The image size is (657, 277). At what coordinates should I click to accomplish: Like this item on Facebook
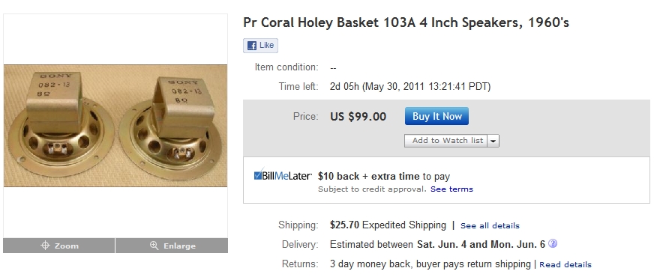coord(260,46)
